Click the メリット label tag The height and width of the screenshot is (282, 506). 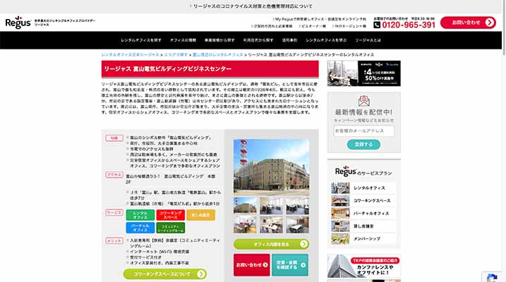click(x=114, y=240)
